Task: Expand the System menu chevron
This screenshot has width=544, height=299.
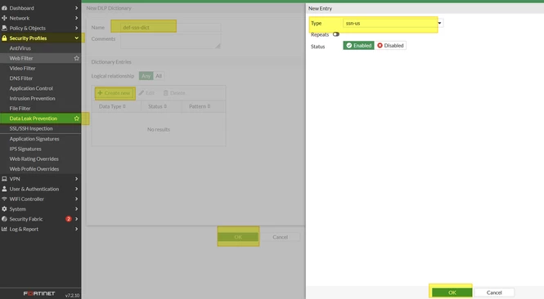Action: (76, 209)
